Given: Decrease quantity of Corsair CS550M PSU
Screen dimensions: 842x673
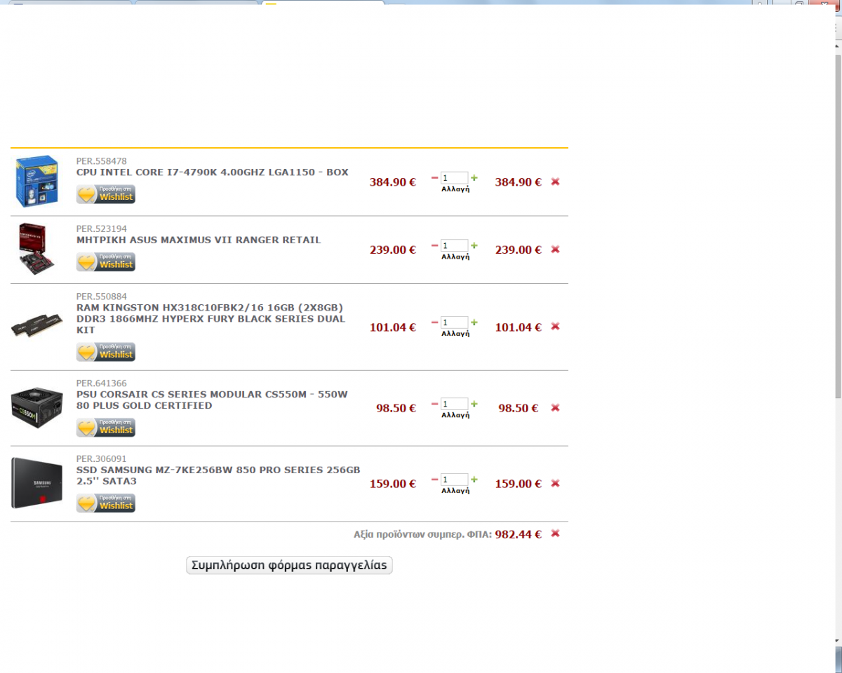Looking at the screenshot, I should (x=434, y=404).
